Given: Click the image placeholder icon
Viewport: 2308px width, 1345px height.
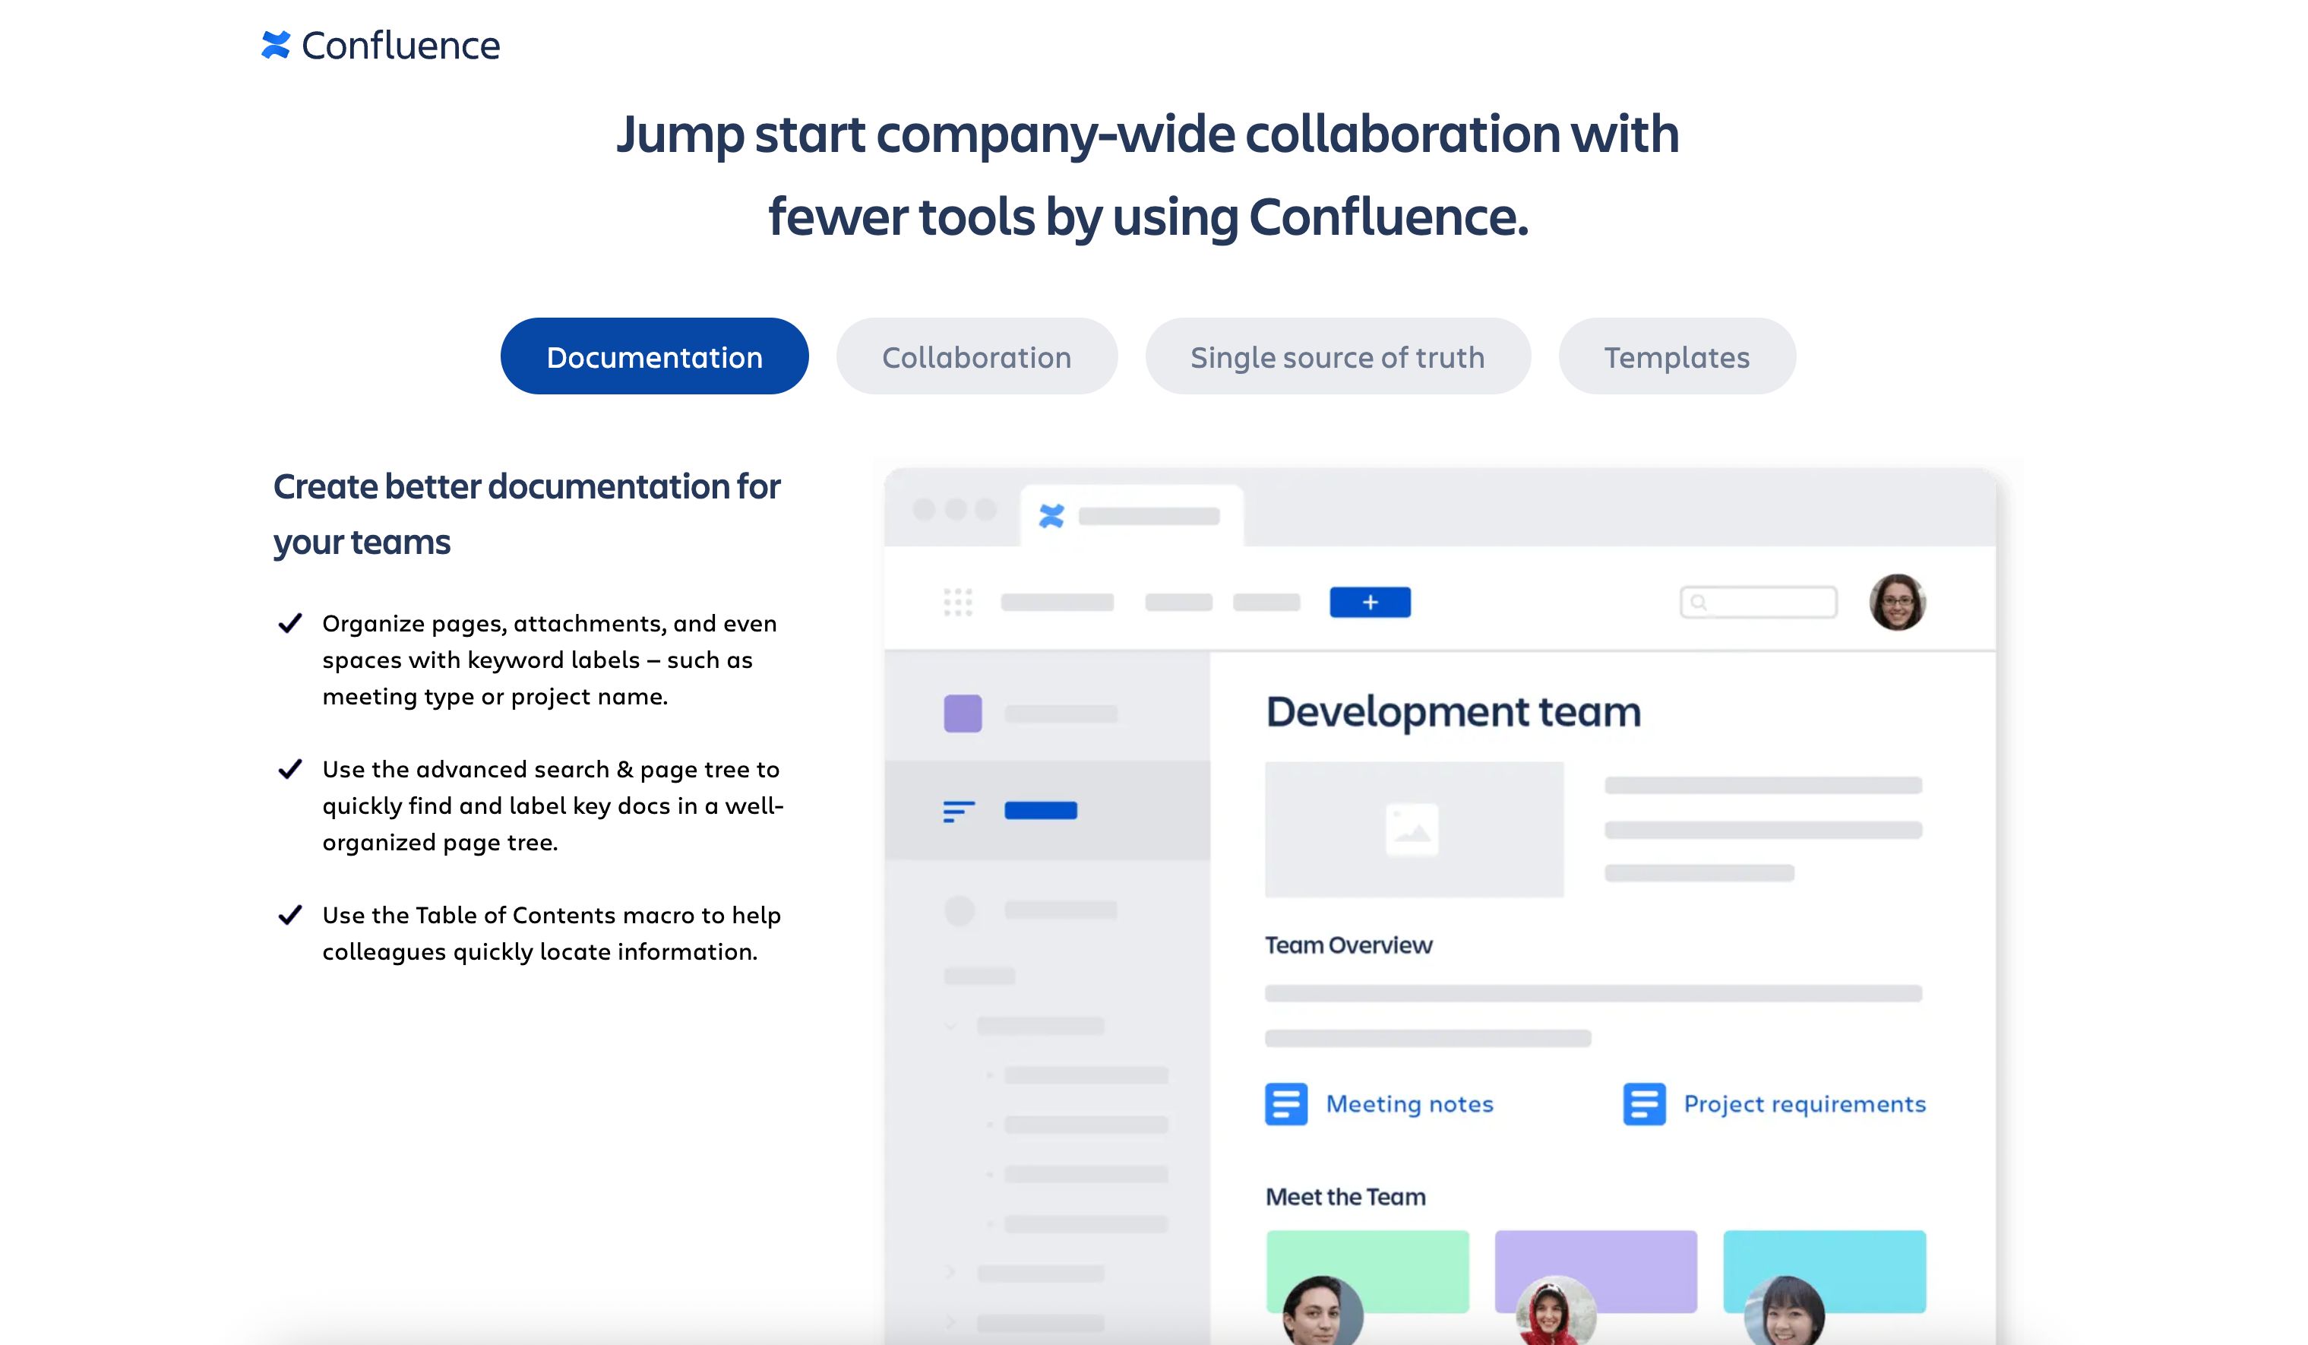Looking at the screenshot, I should click(1412, 829).
